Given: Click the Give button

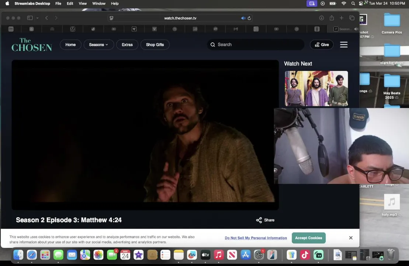Looking at the screenshot, I should pyautogui.click(x=321, y=45).
